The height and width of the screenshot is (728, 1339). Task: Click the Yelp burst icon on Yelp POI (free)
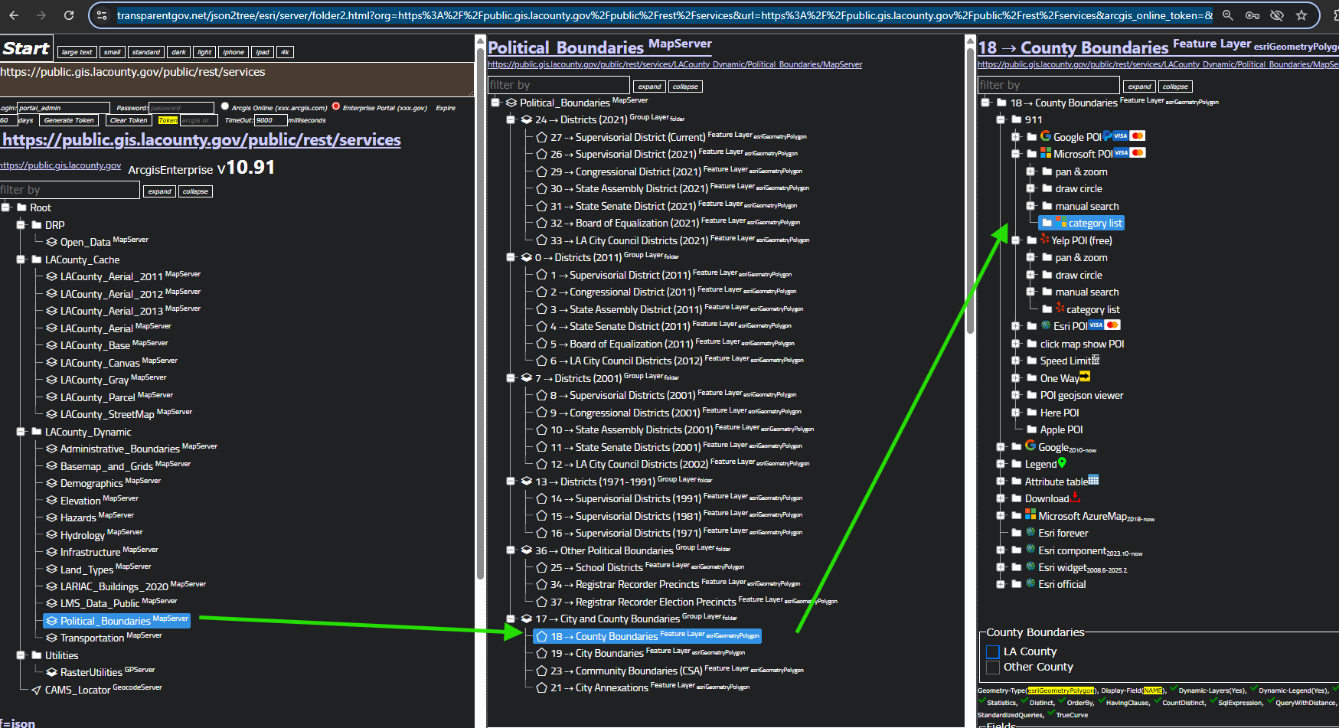tap(1044, 240)
